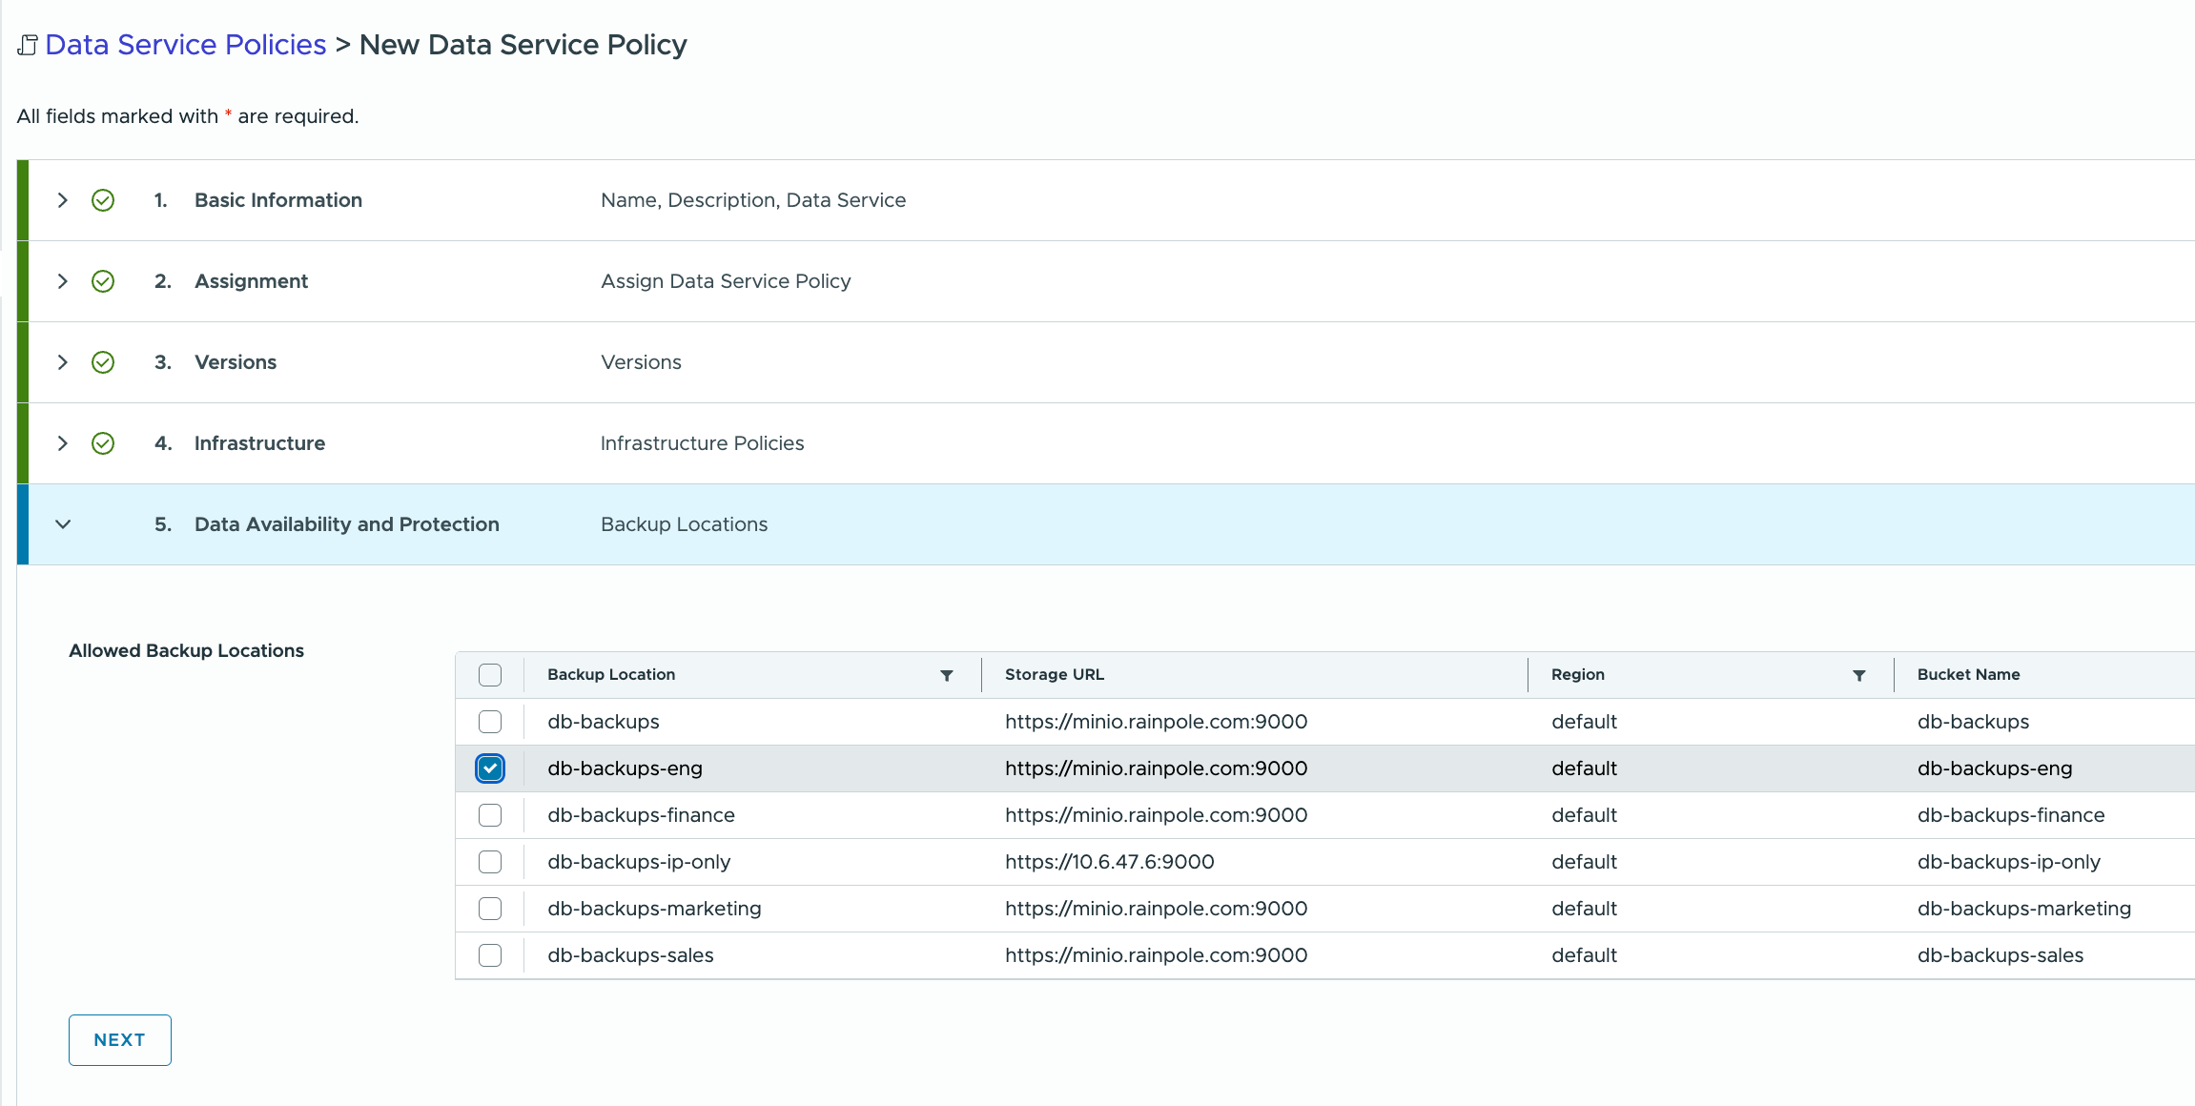The width and height of the screenshot is (2195, 1106).
Task: Select the db-backups-ip-only row checkbox
Action: click(x=490, y=862)
